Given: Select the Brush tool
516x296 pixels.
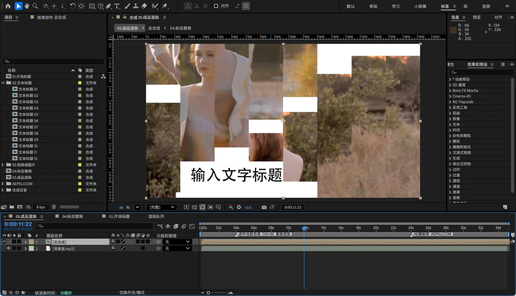Looking at the screenshot, I should point(127,6).
